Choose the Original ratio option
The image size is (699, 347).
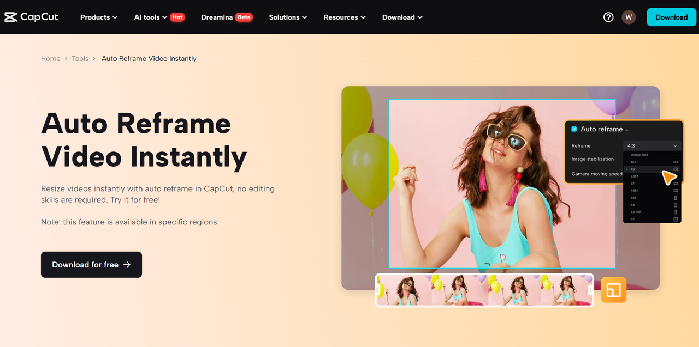pos(639,155)
